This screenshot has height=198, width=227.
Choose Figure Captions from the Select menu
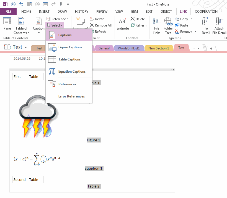pyautogui.click(x=70, y=47)
